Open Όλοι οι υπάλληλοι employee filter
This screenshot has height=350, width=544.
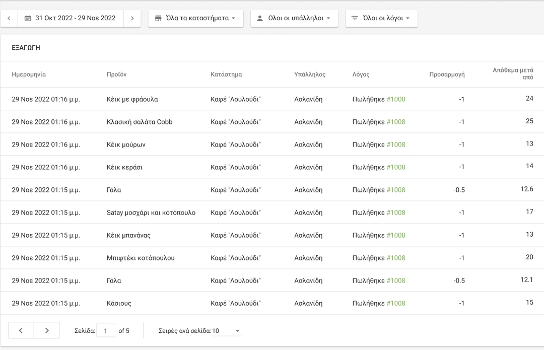(294, 18)
